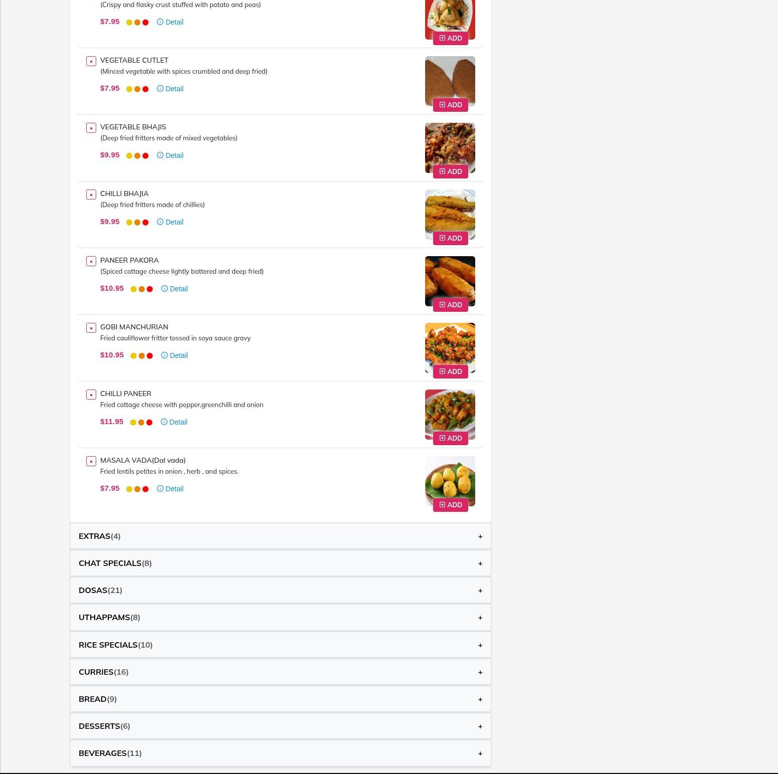Viewport: 778px width, 774px height.
Task: Expand the Extras menu section
Action: [x=281, y=536]
